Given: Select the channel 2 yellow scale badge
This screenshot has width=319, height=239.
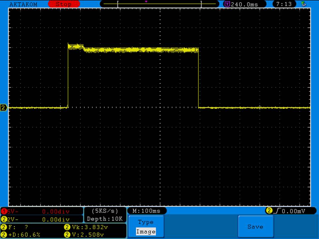Looking at the screenshot, I should click(4, 219).
